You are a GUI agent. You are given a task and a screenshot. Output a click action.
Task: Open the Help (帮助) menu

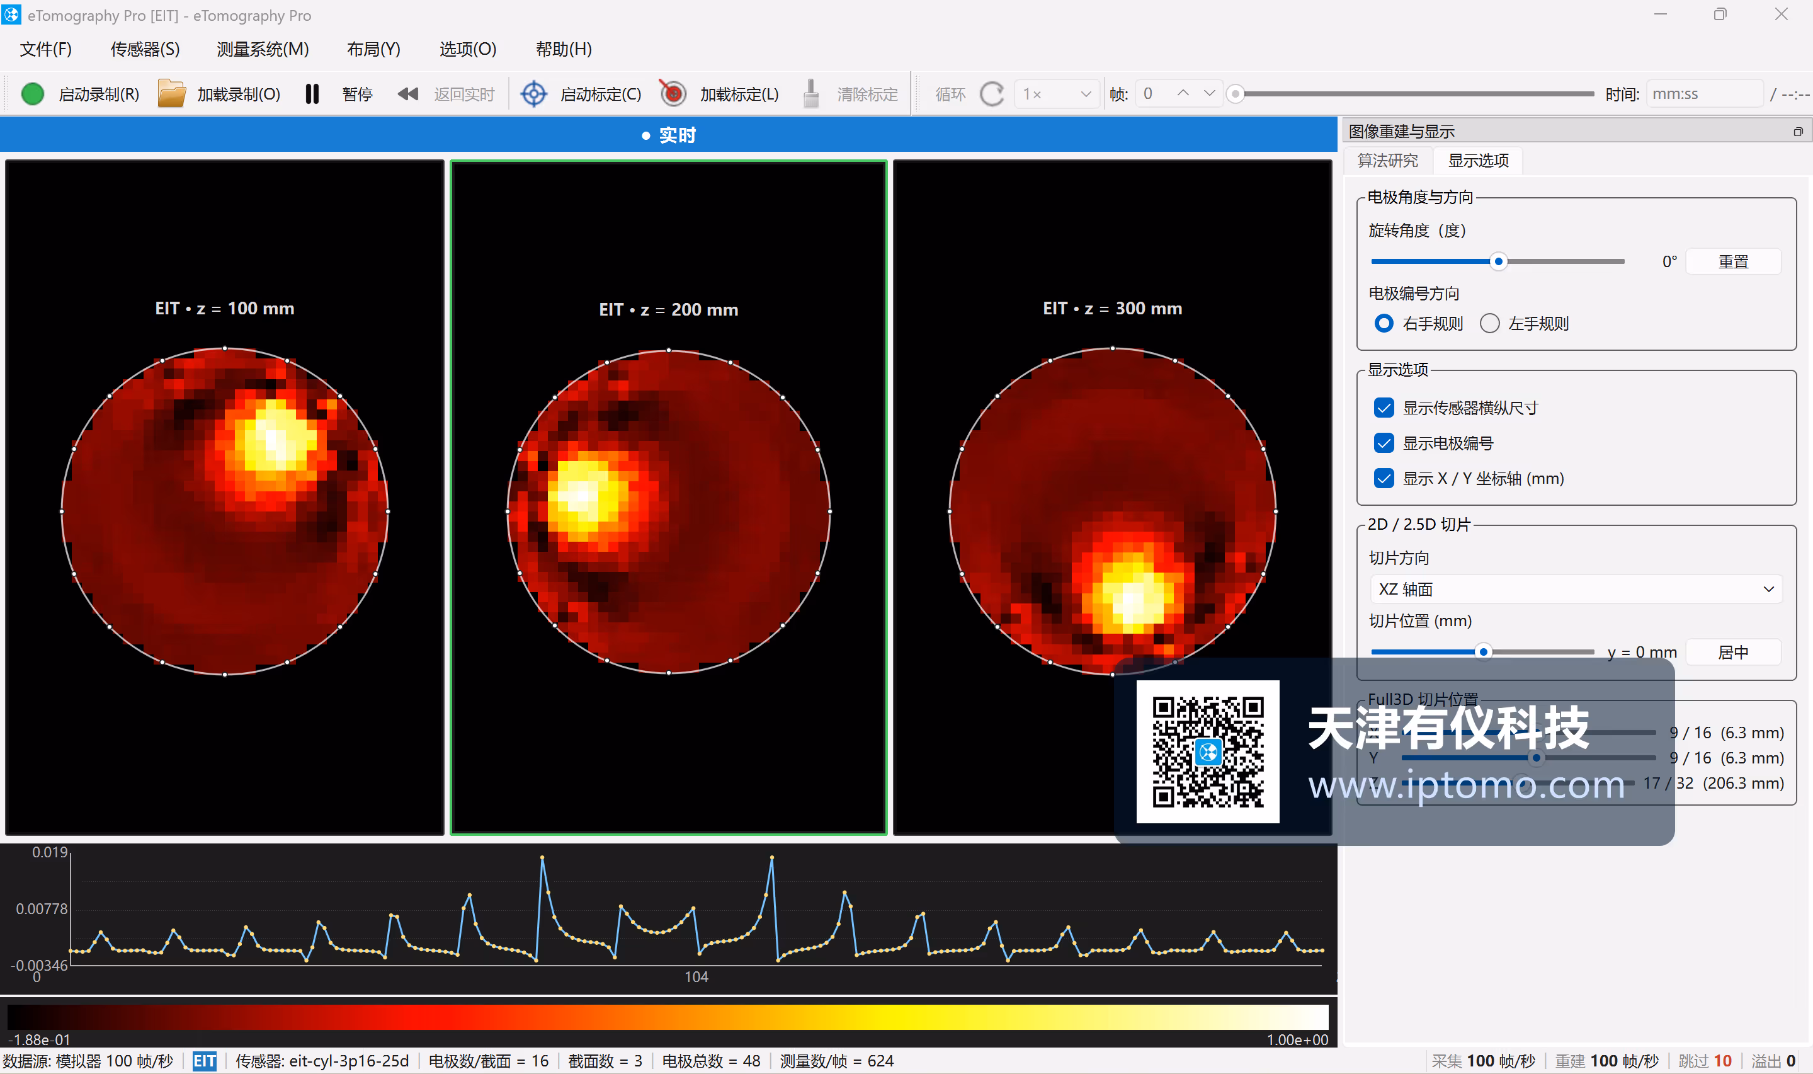[x=564, y=49]
